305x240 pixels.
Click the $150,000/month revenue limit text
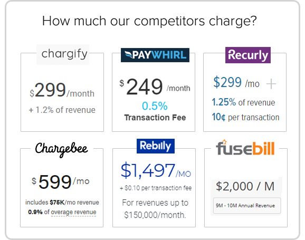point(155,215)
